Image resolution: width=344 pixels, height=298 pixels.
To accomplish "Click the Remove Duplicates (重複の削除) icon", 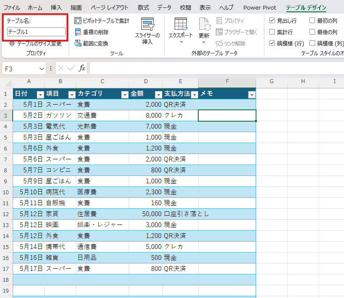I will [x=78, y=32].
